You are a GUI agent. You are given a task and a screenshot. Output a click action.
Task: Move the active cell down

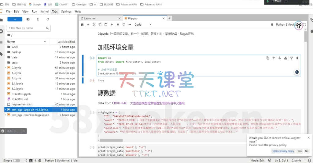click(x=280, y=58)
